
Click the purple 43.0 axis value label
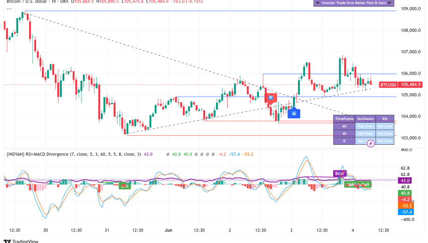pyautogui.click(x=405, y=181)
